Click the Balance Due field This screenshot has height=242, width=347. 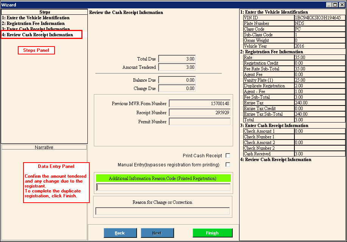tap(177, 80)
